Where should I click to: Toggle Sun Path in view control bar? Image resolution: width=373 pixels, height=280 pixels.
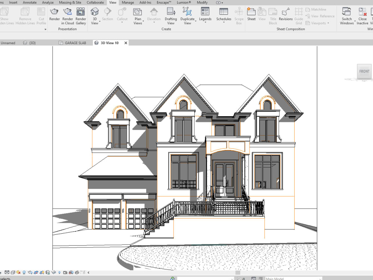coord(18,273)
